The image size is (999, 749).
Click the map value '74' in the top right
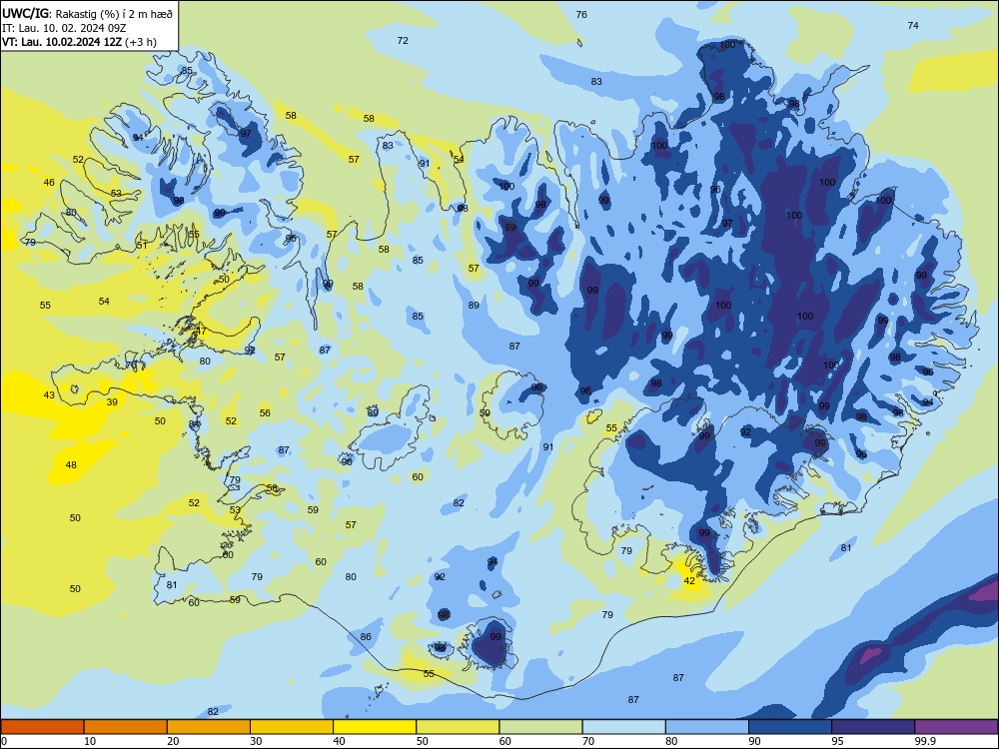coord(913,26)
